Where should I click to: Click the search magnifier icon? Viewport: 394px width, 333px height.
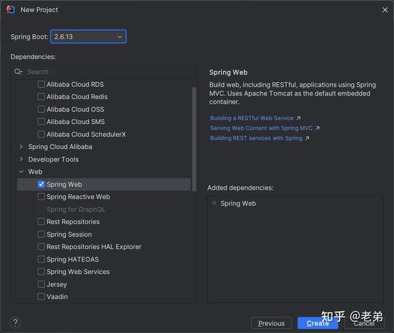[x=18, y=72]
